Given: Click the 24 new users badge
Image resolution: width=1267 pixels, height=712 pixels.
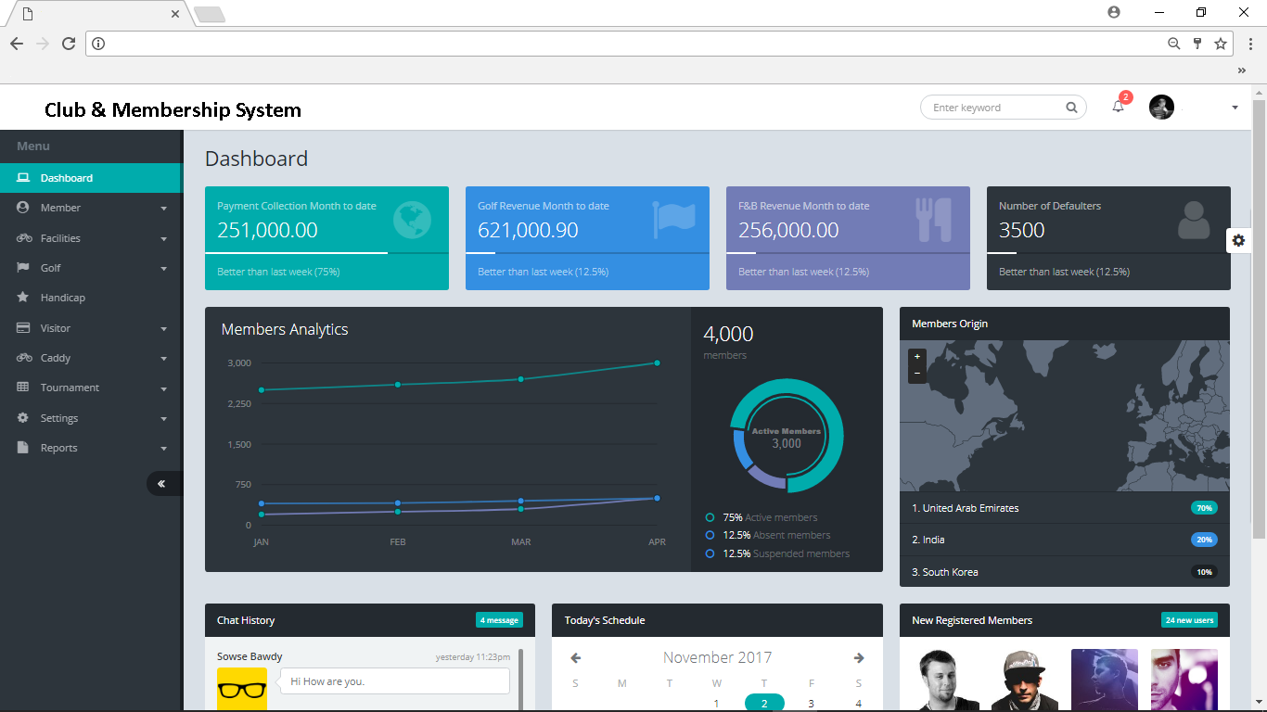Looking at the screenshot, I should click(x=1189, y=620).
